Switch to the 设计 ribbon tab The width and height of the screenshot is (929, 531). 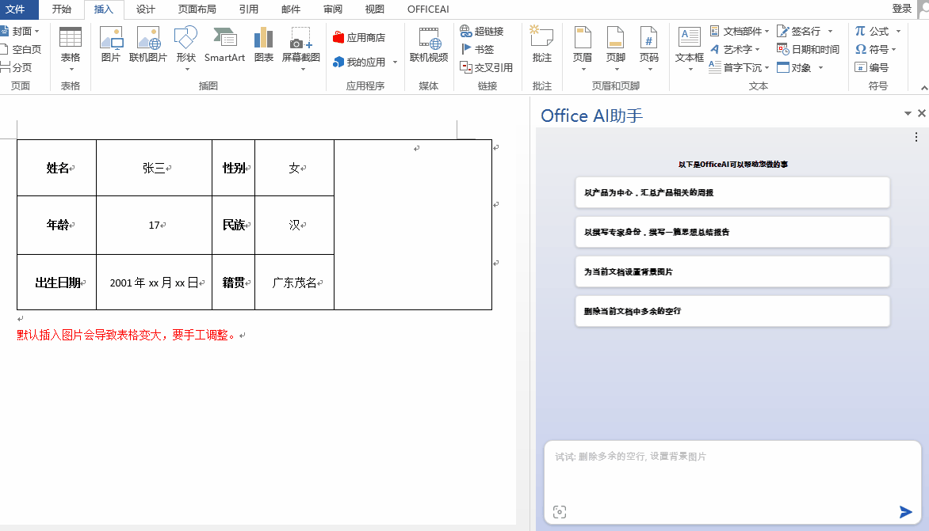(x=147, y=9)
